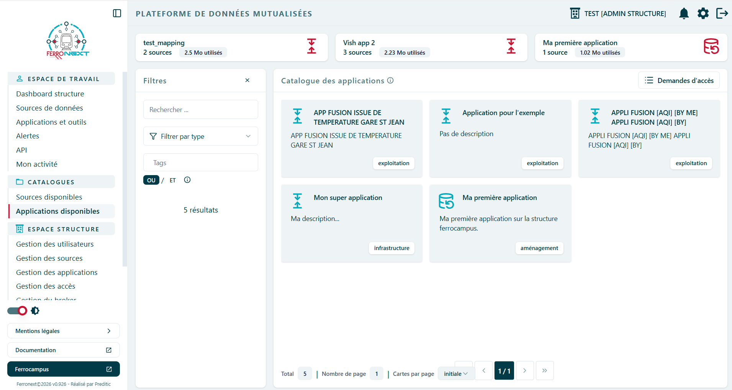Open Dashboard structure
Image resolution: width=732 pixels, height=390 pixels.
(x=50, y=94)
